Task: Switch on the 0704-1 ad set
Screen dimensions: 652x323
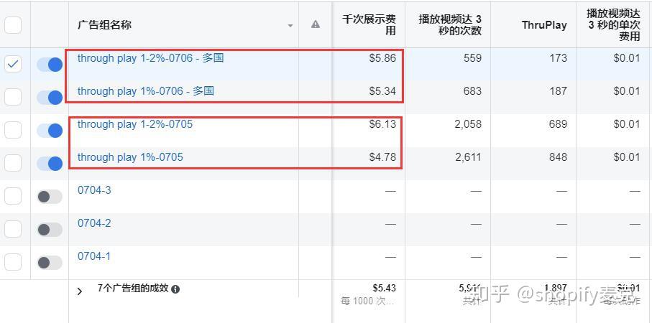Action: click(x=50, y=262)
